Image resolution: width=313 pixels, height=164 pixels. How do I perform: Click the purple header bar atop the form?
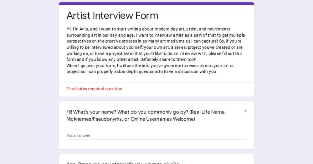click(156, 3)
